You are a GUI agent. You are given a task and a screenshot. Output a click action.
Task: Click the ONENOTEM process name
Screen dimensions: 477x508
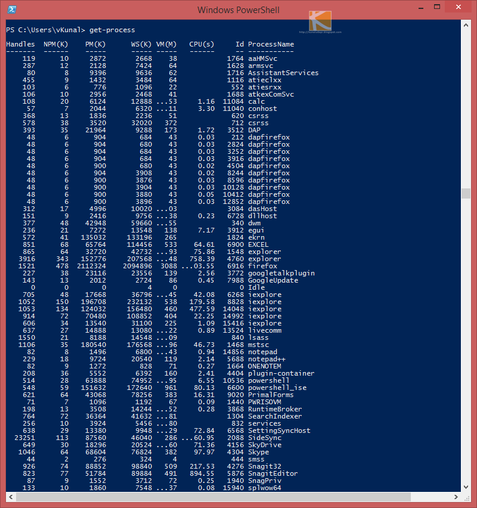pyautogui.click(x=265, y=366)
